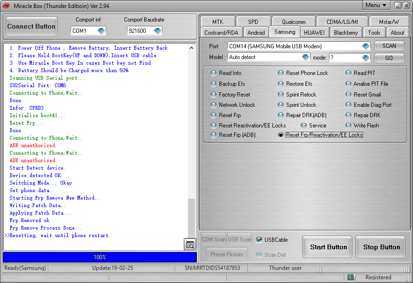Open the CDMA/LG/MI tab
Screen dimensions: 413x283
click(342, 22)
